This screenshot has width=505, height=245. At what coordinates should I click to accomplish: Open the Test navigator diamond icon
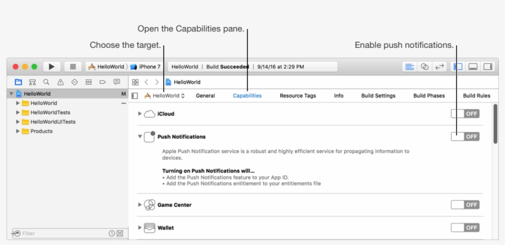pyautogui.click(x=75, y=82)
